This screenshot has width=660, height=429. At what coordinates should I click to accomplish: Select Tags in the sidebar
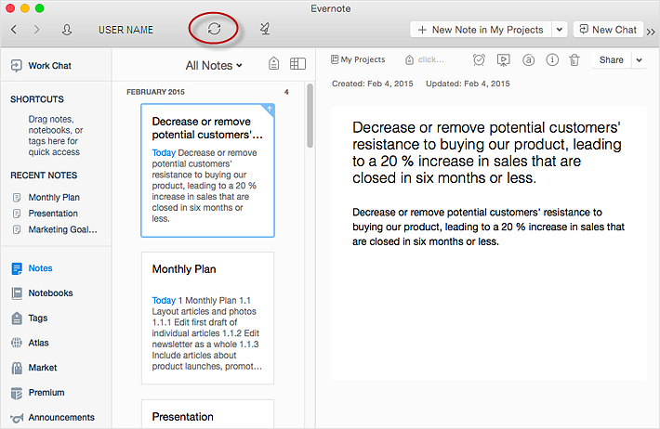pos(37,318)
